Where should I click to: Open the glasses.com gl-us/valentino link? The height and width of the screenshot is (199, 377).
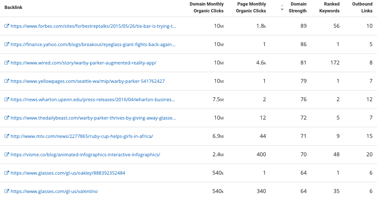pos(54,192)
